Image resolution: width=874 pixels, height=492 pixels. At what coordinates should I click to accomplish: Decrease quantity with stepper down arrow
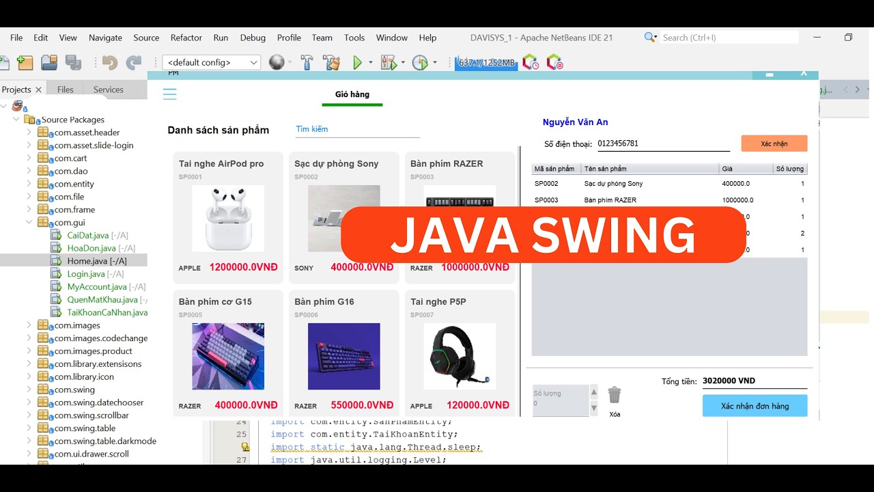pyautogui.click(x=593, y=408)
